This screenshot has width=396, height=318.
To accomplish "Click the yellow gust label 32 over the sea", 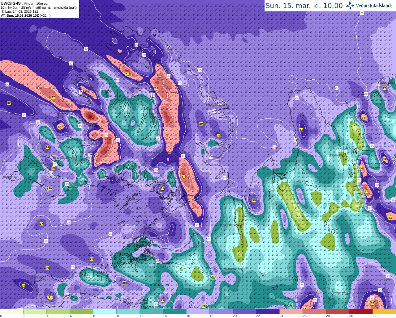I will click(x=9, y=103).
